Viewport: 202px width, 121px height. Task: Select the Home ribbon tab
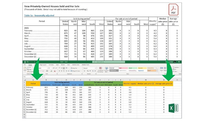(30, 65)
